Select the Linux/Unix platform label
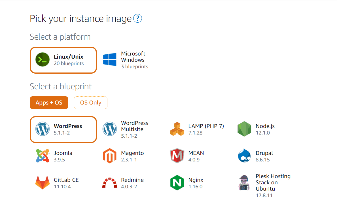Image resolution: width=337 pixels, height=209 pixels. click(x=69, y=57)
